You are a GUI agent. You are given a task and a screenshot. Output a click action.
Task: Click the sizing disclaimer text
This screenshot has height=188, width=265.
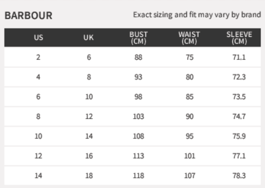tap(197, 15)
